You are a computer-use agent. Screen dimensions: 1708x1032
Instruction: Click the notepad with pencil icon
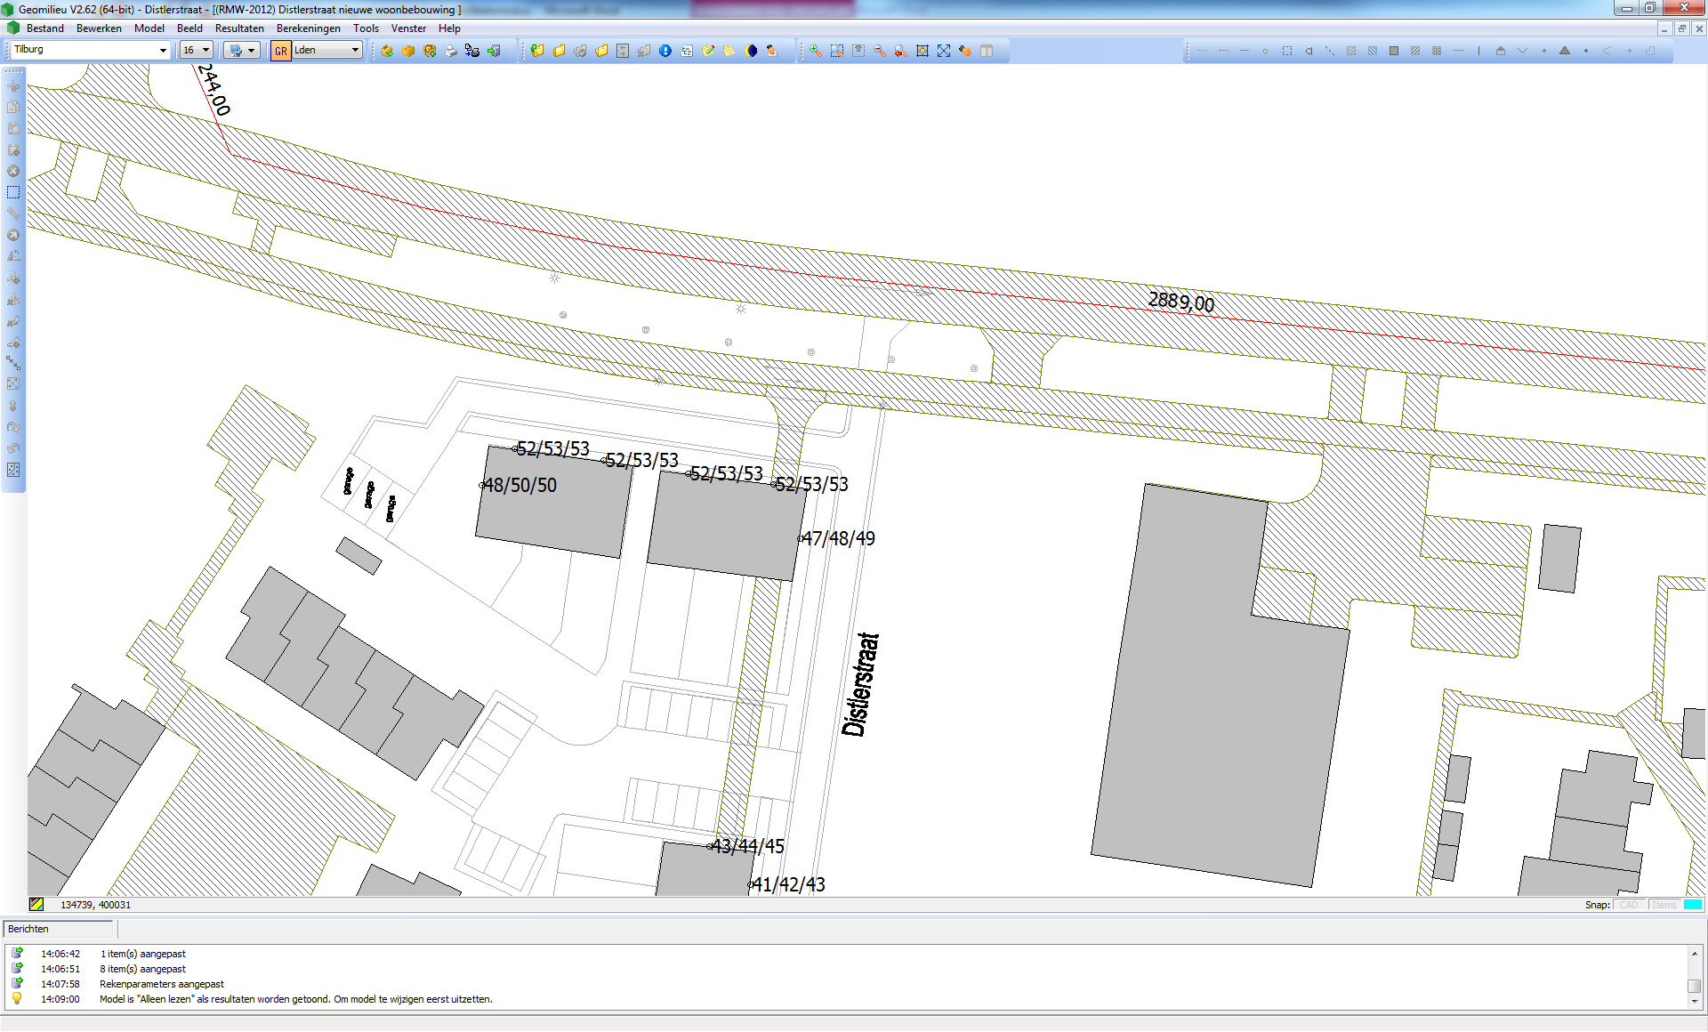click(x=708, y=51)
